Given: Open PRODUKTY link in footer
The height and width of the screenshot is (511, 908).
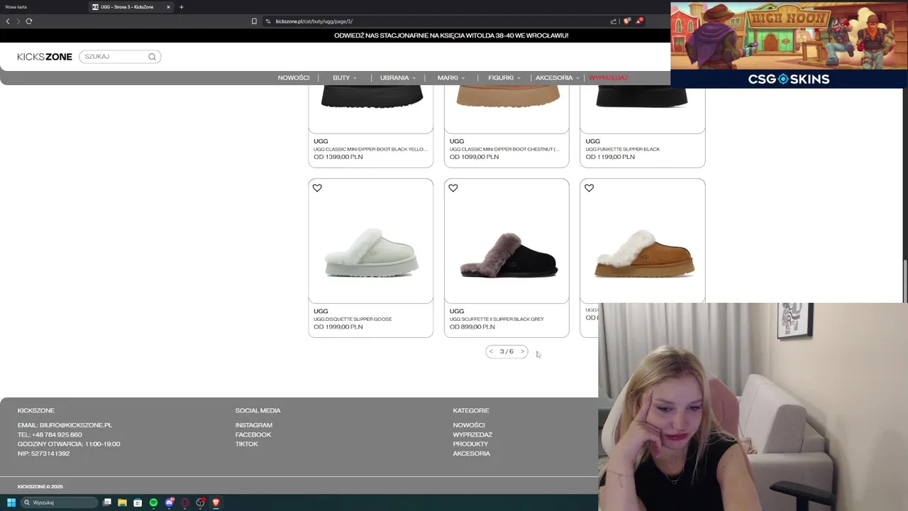Looking at the screenshot, I should (470, 444).
